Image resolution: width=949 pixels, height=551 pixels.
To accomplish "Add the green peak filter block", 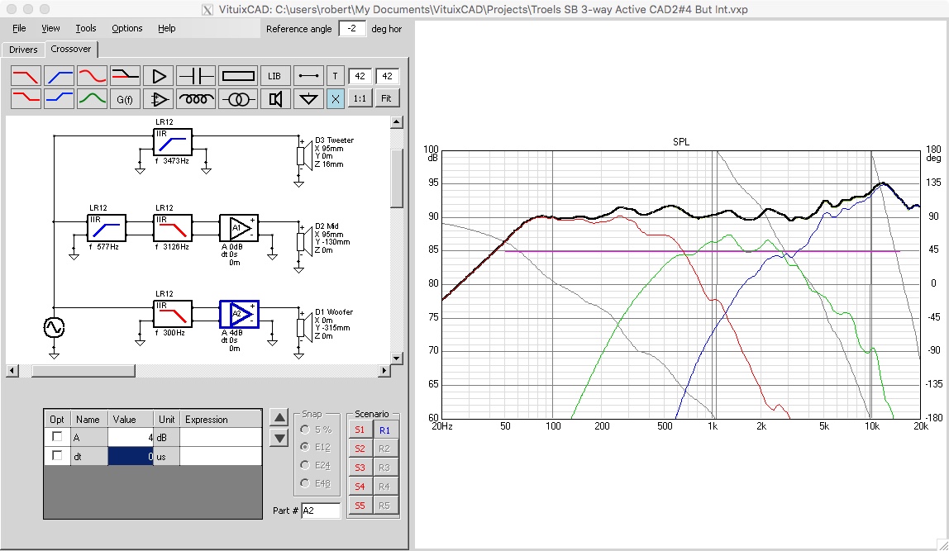I will pyautogui.click(x=92, y=98).
